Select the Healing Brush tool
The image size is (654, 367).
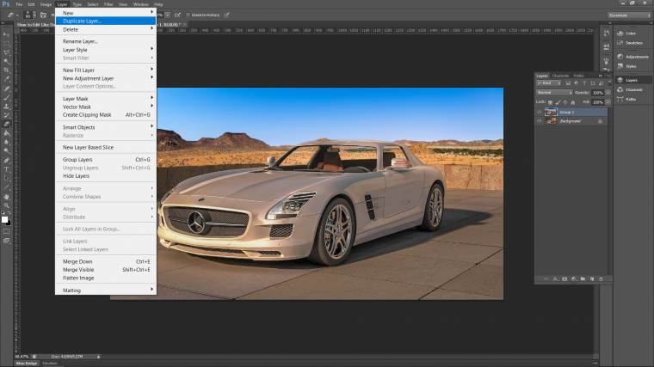pyautogui.click(x=6, y=89)
